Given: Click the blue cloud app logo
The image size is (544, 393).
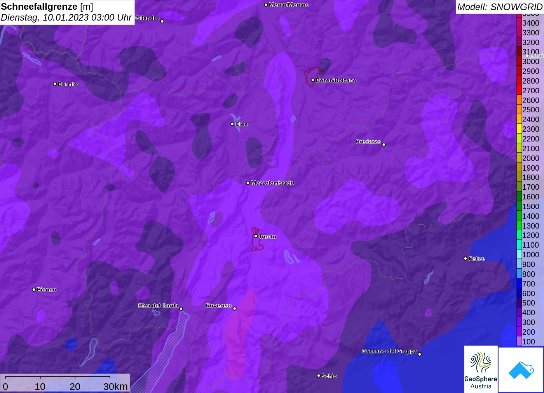Looking at the screenshot, I should [521, 370].
